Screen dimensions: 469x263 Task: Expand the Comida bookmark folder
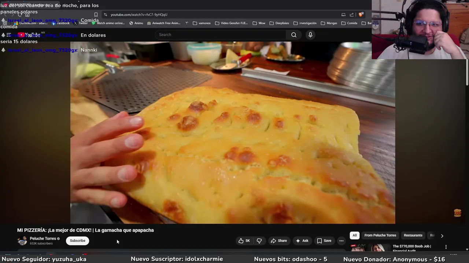click(x=349, y=23)
